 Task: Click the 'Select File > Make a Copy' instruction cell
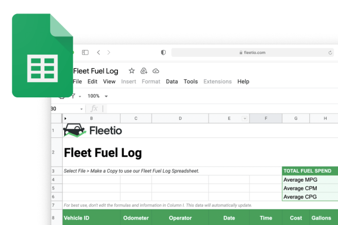131,171
